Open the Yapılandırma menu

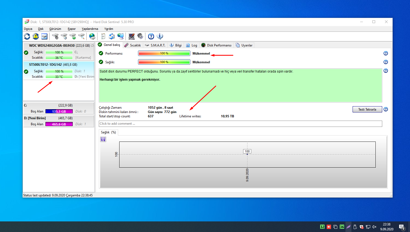click(x=90, y=29)
